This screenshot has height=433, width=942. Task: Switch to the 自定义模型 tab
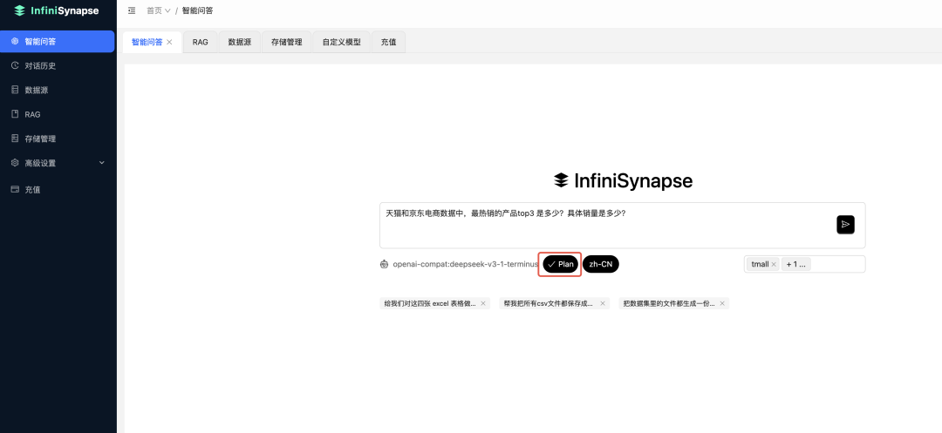[x=341, y=42]
